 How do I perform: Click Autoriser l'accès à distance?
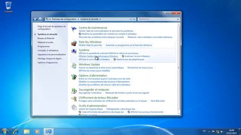click(x=137, y=56)
